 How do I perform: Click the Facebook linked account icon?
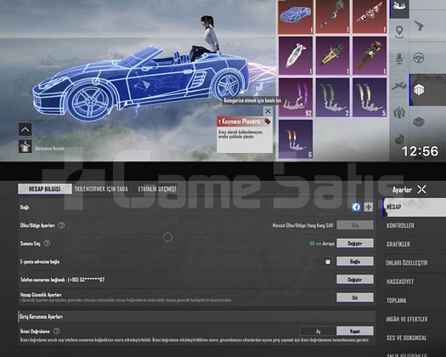pyautogui.click(x=356, y=207)
